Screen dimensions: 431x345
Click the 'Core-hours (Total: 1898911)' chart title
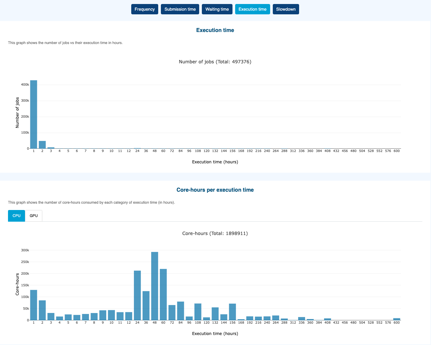click(x=215, y=233)
